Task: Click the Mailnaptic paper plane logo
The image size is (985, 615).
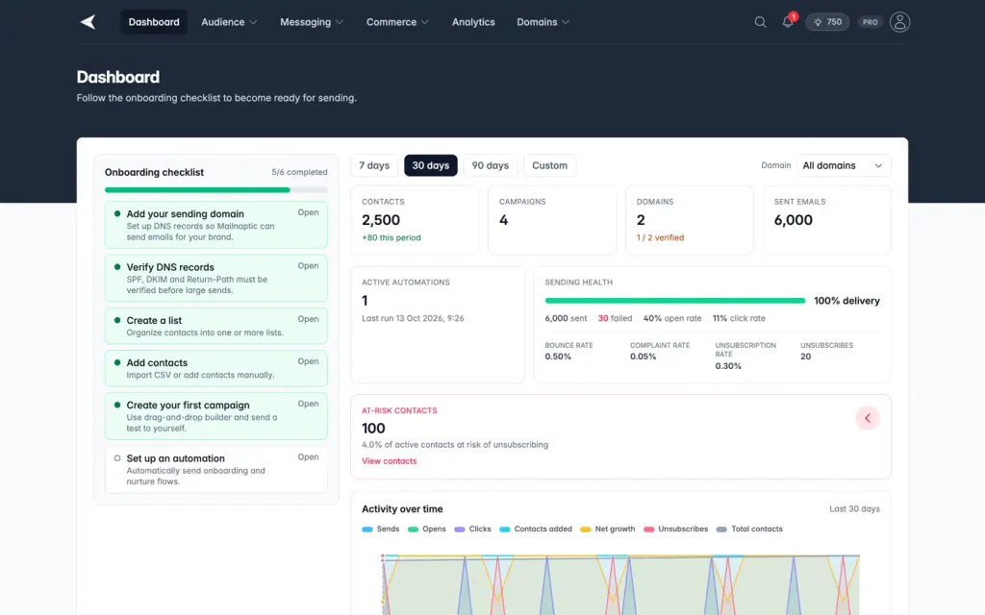Action: tap(88, 22)
